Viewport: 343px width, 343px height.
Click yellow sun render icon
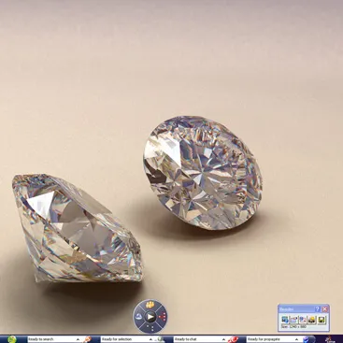pos(311,320)
